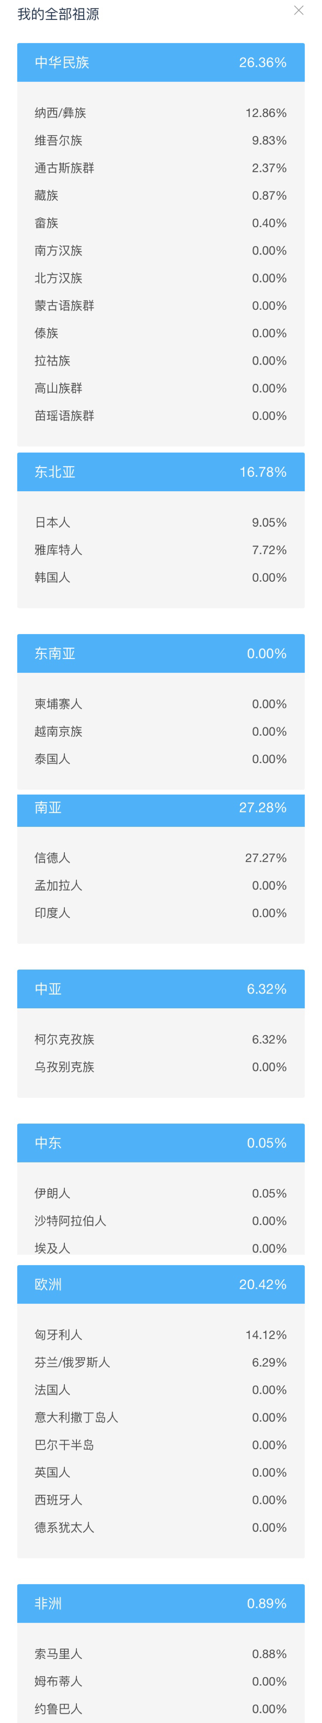Expand the 东南亚 header bar

pos(161,653)
